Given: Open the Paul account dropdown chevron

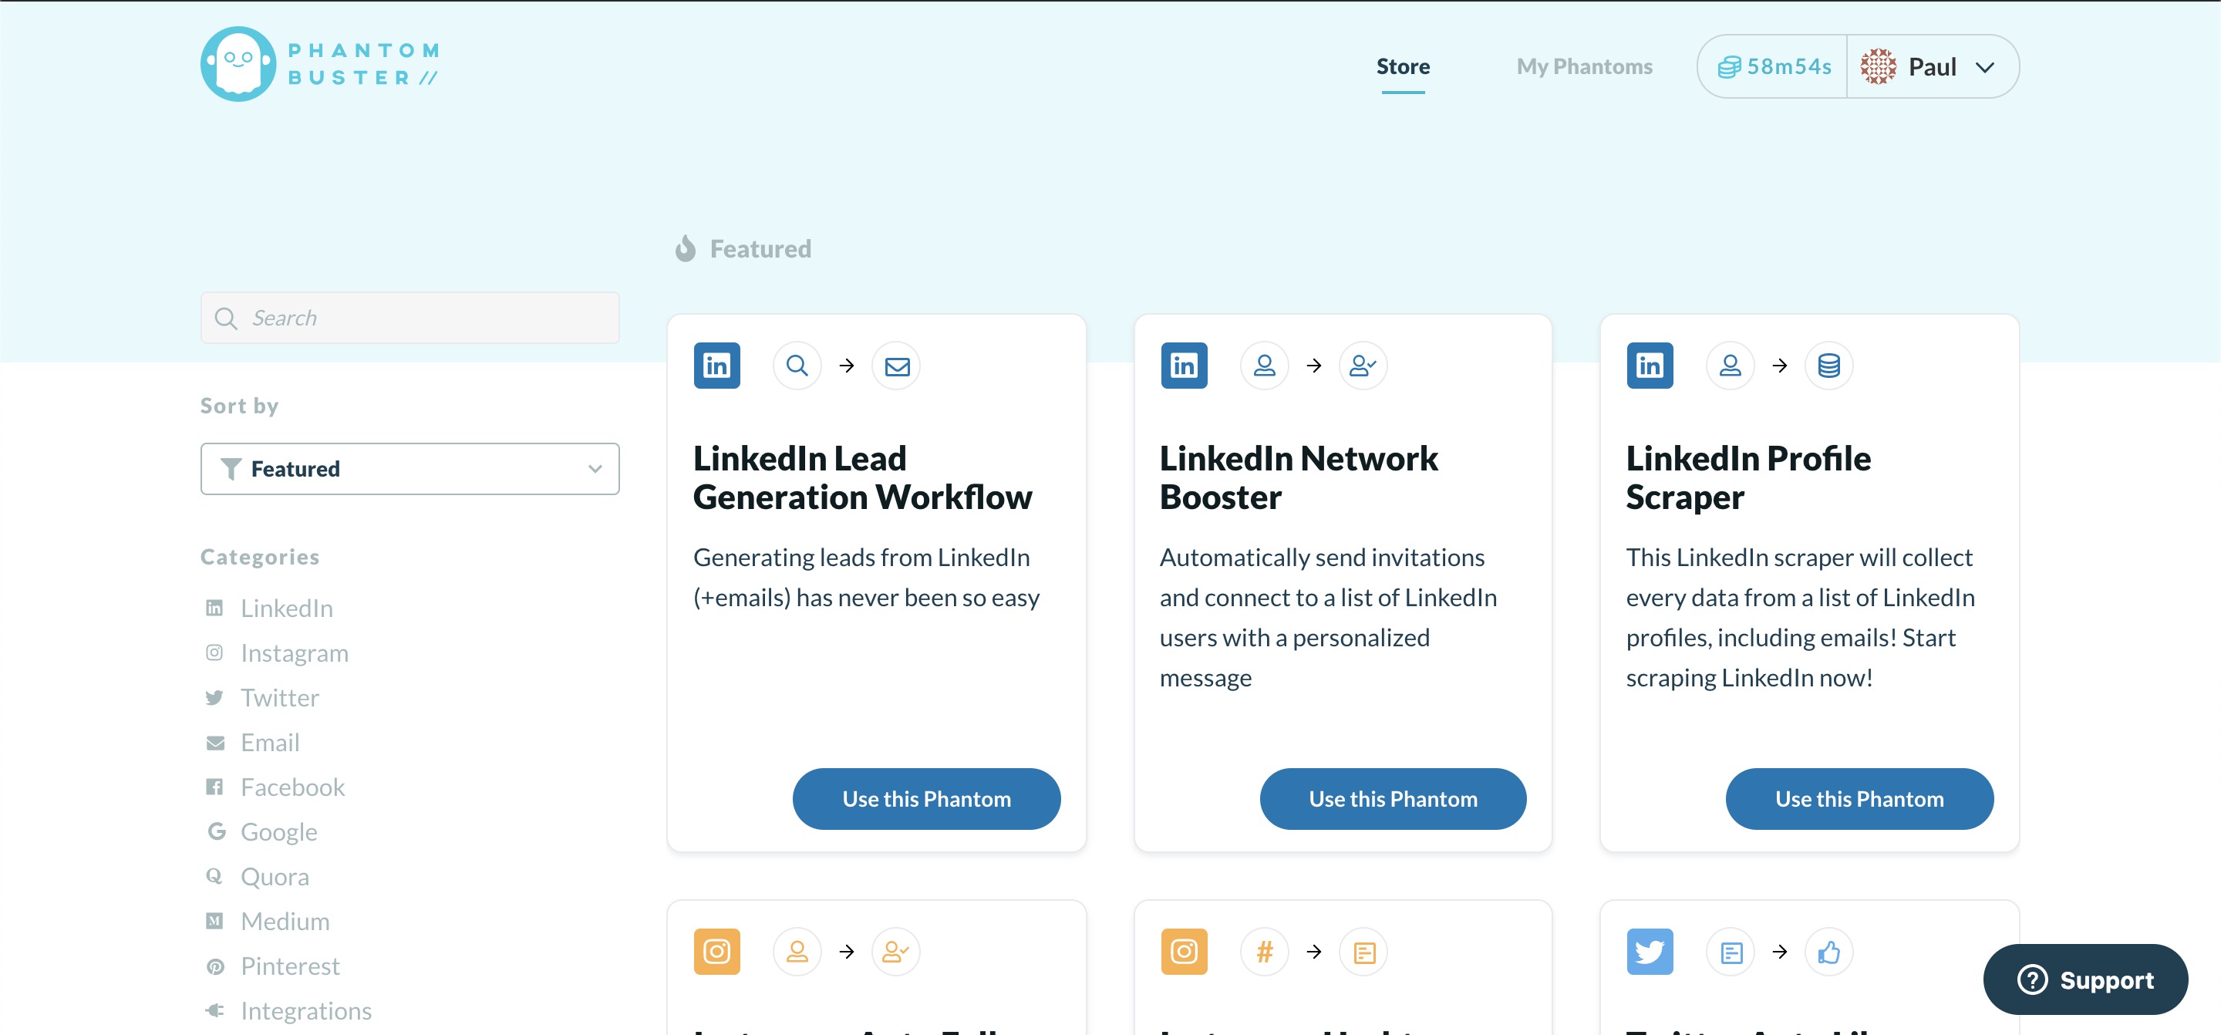Looking at the screenshot, I should click(x=1984, y=67).
